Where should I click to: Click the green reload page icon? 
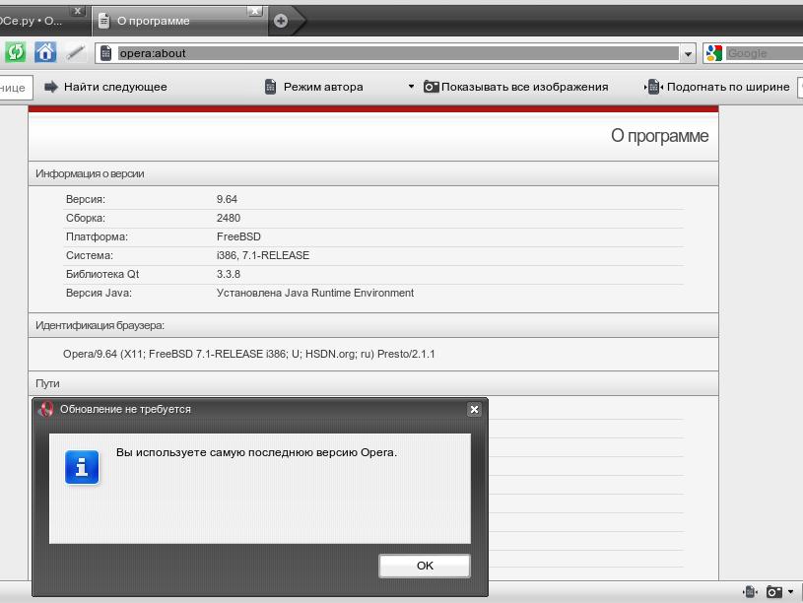[15, 52]
